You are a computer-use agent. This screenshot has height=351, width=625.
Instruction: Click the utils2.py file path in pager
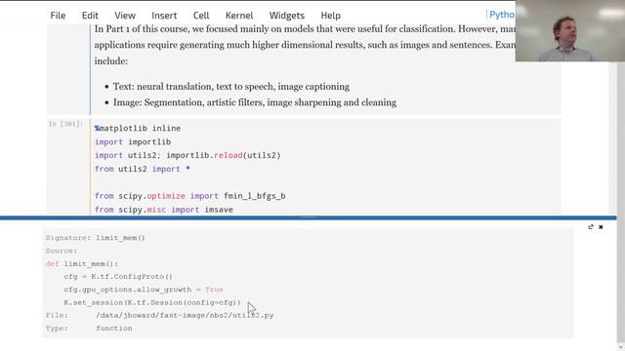(185, 315)
